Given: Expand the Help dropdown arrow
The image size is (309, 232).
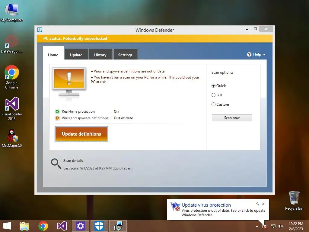Looking at the screenshot, I should tap(264, 54).
